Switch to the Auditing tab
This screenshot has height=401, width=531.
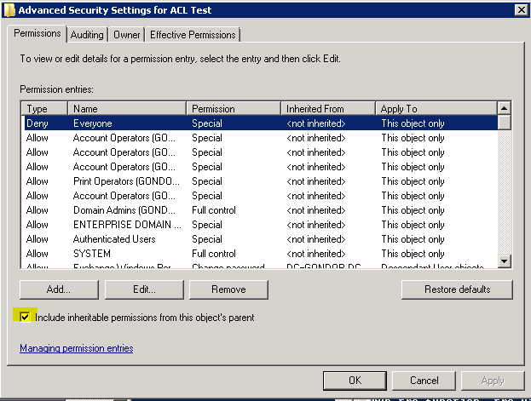tap(87, 35)
